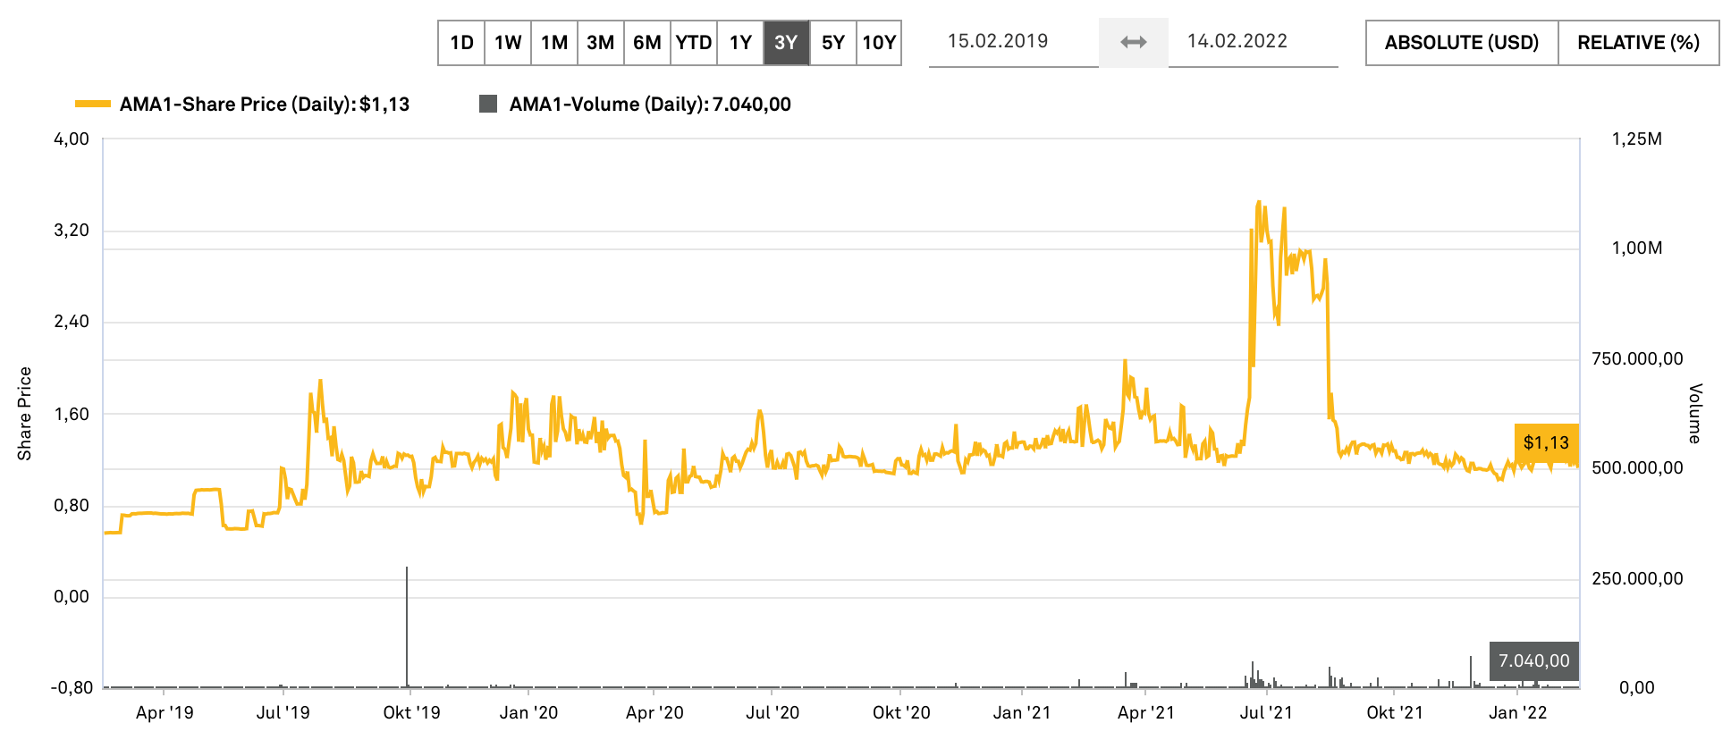Viewport: 1731px width, 740px height.
Task: Switch to the 1Y range
Action: (x=740, y=43)
